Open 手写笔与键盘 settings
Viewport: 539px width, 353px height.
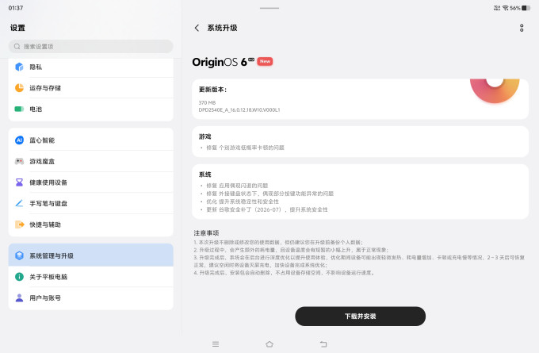(90, 203)
